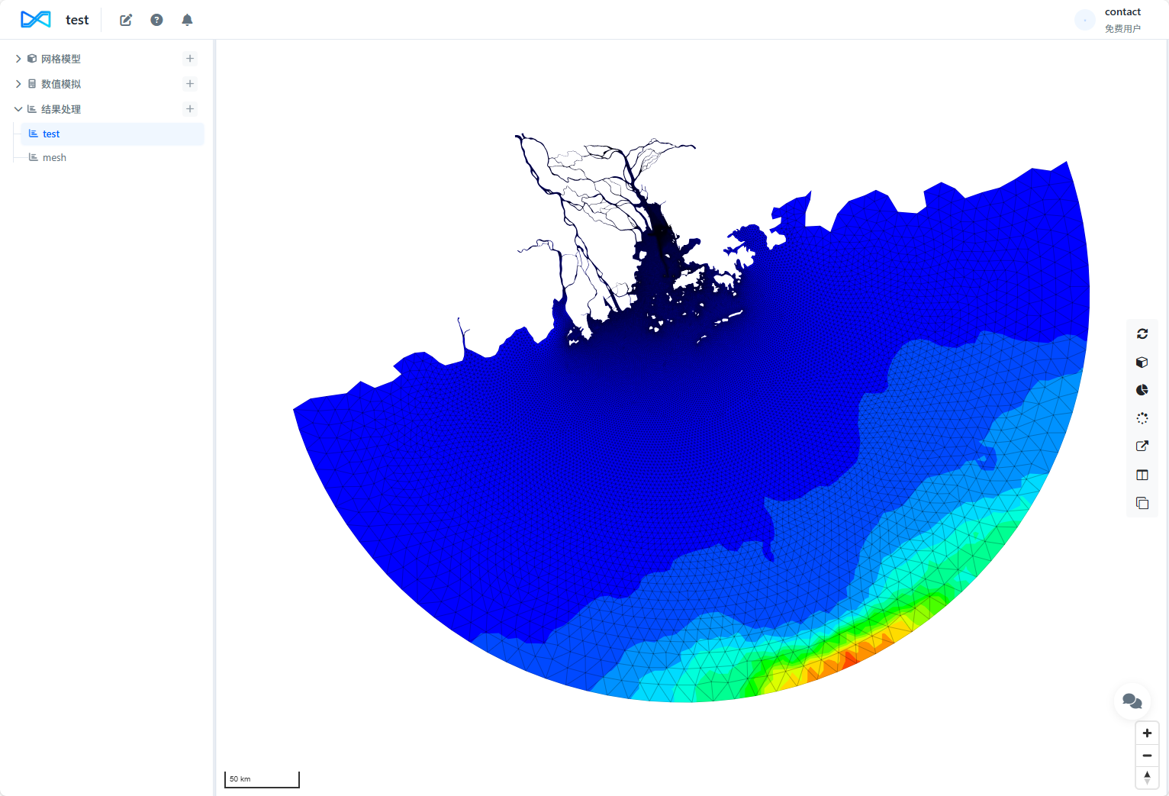The height and width of the screenshot is (796, 1169).
Task: Select the test result item
Action: pyautogui.click(x=51, y=134)
